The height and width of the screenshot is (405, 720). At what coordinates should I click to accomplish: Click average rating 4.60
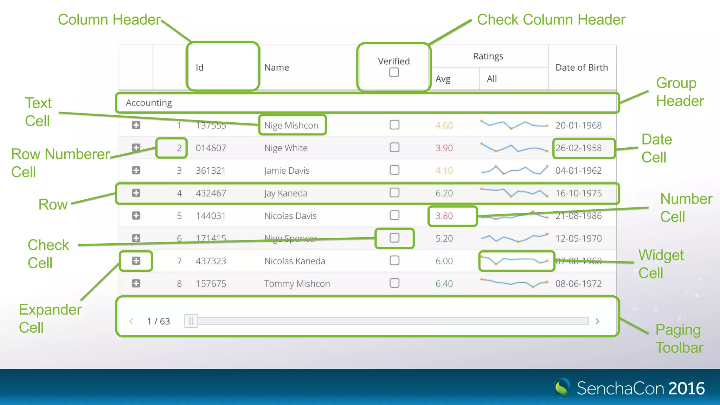(x=444, y=126)
